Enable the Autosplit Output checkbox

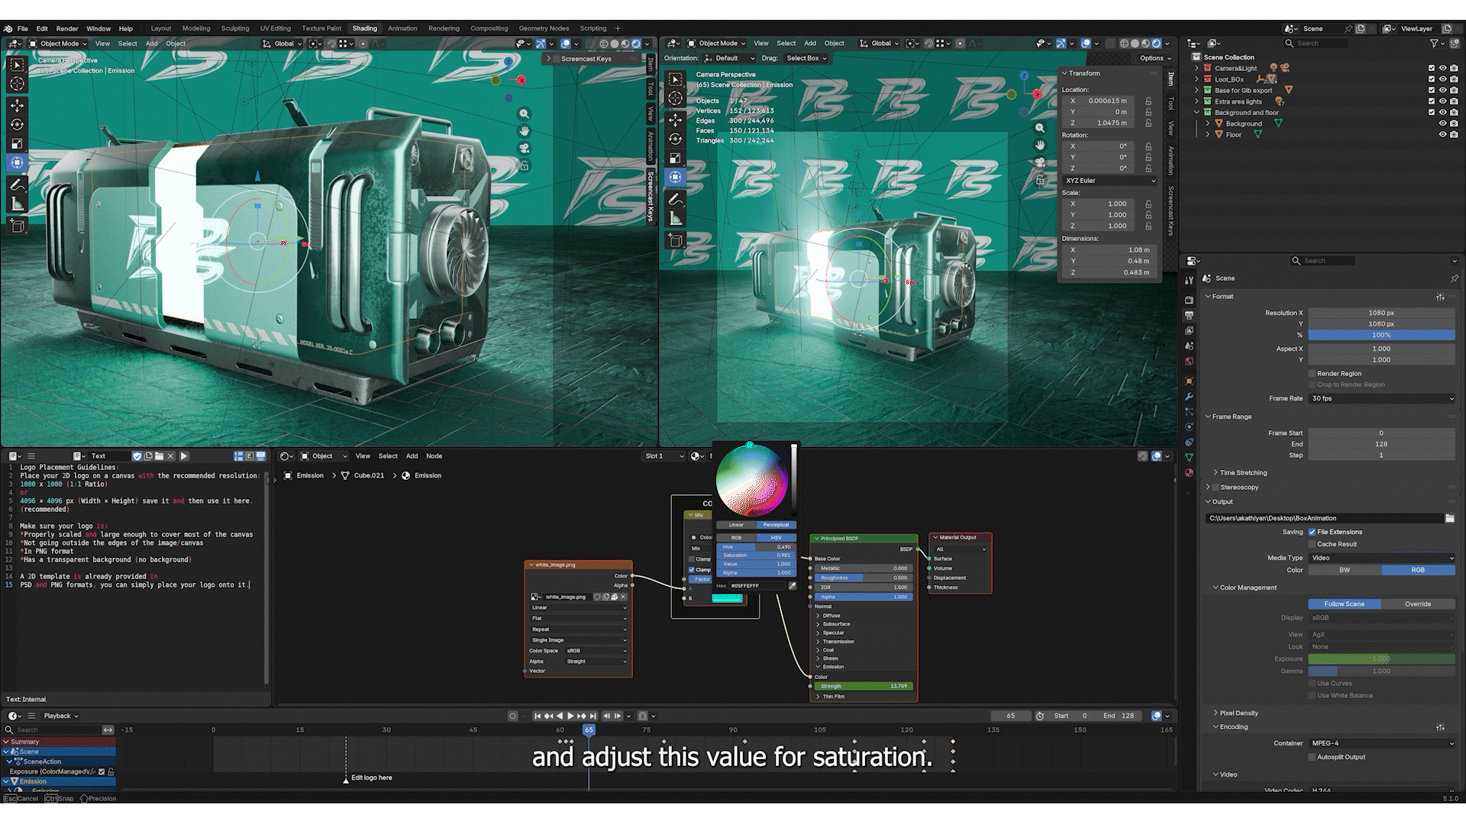(1312, 757)
